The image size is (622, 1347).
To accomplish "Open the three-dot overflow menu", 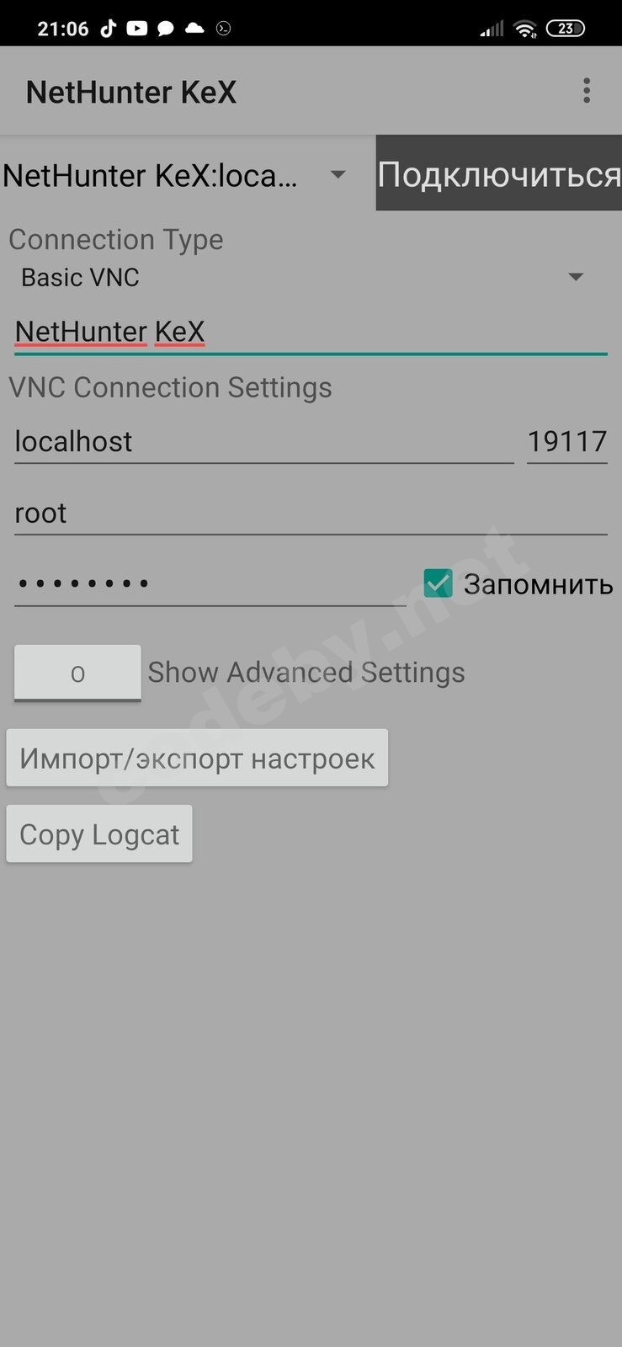I will click(587, 91).
